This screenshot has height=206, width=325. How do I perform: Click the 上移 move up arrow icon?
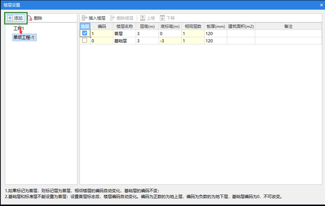(x=143, y=18)
